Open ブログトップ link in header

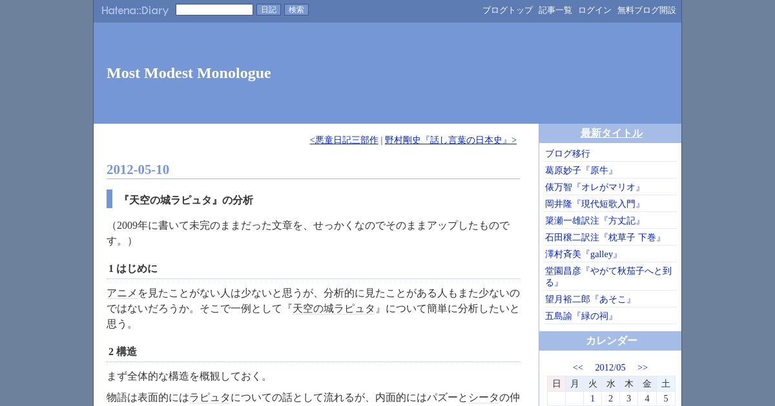(508, 10)
